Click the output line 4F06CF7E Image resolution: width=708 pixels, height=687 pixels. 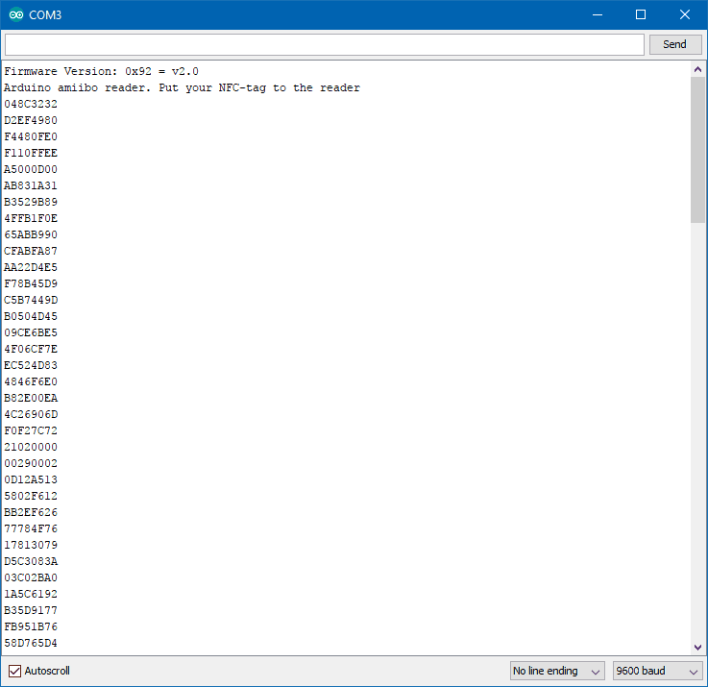click(x=31, y=349)
